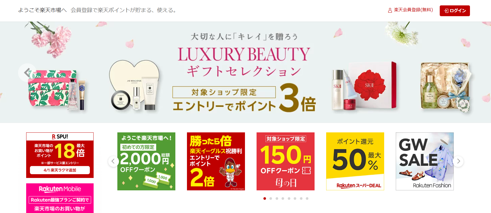
Task: Advance campaign tiles with right chevron
Action: coord(458,161)
